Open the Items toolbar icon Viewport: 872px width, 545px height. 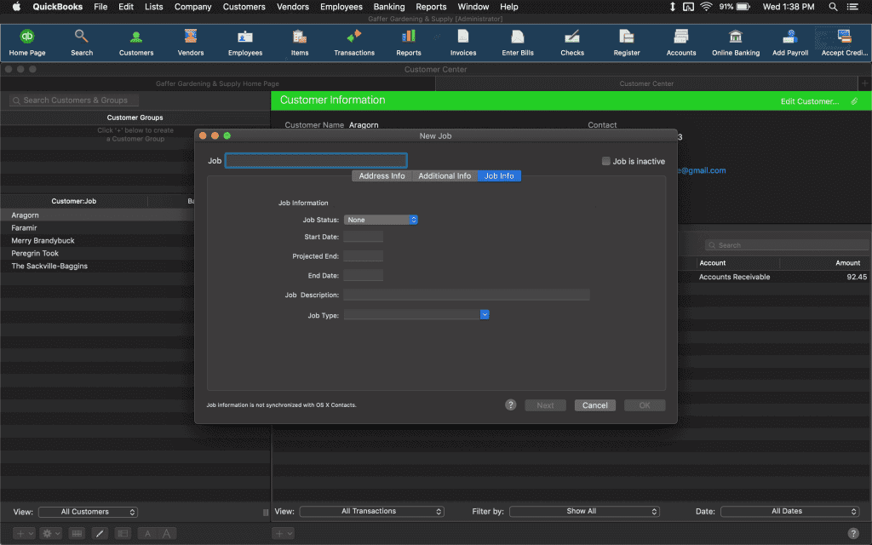coord(300,43)
